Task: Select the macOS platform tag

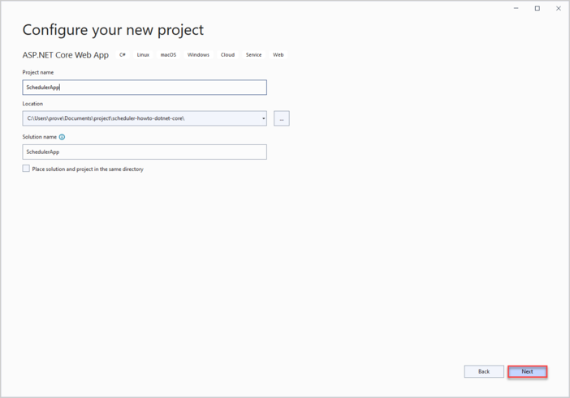Action: point(168,55)
